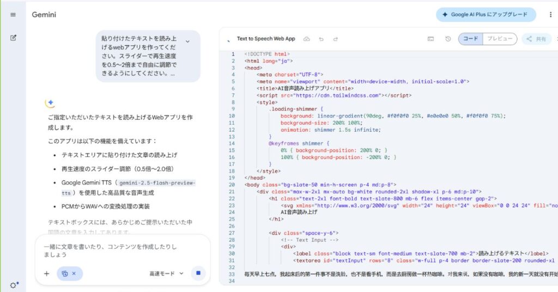Click the meta charset="UTF-8" line
The width and height of the screenshot is (558, 292).
[290, 75]
